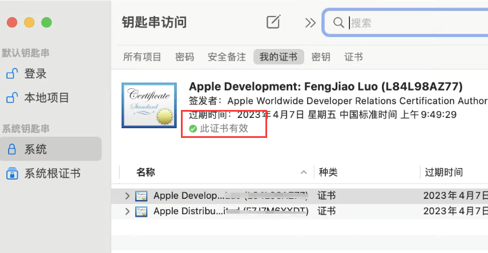Screen dimensions: 488x253
Task: Click the 签发者 issuer line
Action: (338, 101)
